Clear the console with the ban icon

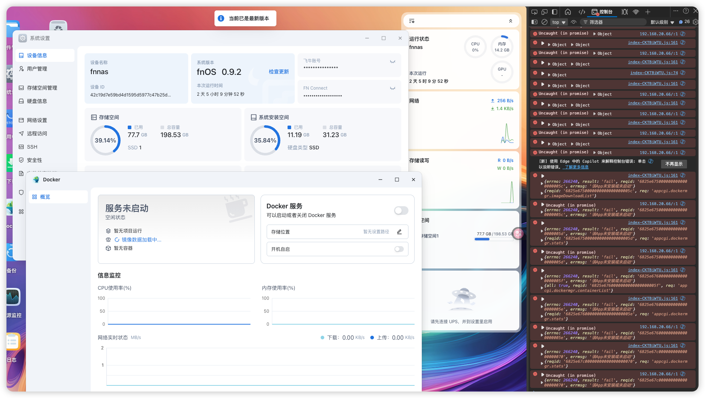pyautogui.click(x=544, y=22)
